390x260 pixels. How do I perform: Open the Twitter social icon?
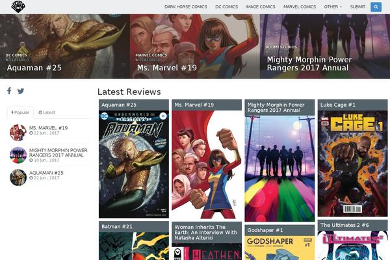tap(21, 91)
